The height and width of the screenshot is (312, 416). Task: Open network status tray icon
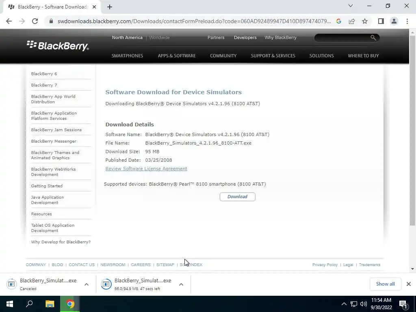point(354,304)
